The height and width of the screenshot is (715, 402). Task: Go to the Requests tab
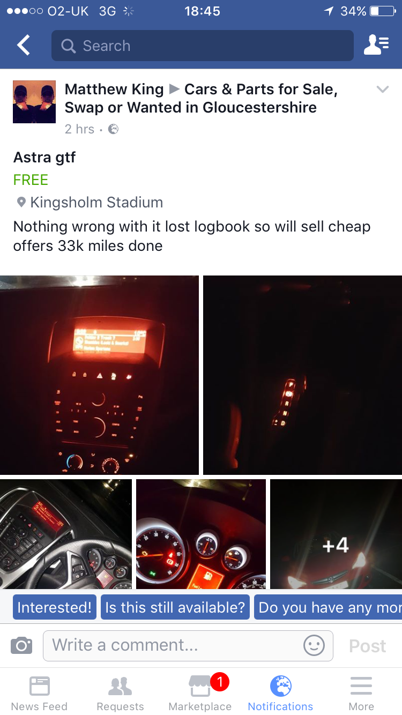pos(120,694)
